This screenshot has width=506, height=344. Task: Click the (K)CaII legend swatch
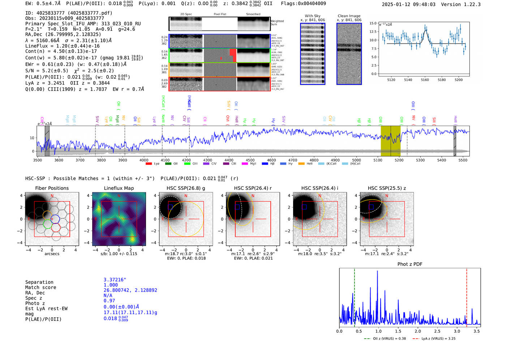pos(321,164)
